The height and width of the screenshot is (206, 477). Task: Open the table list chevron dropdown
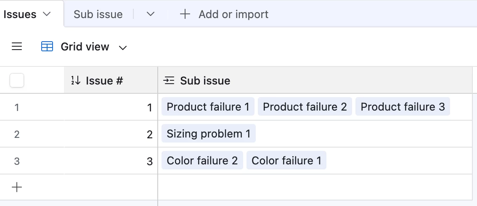[x=151, y=14]
